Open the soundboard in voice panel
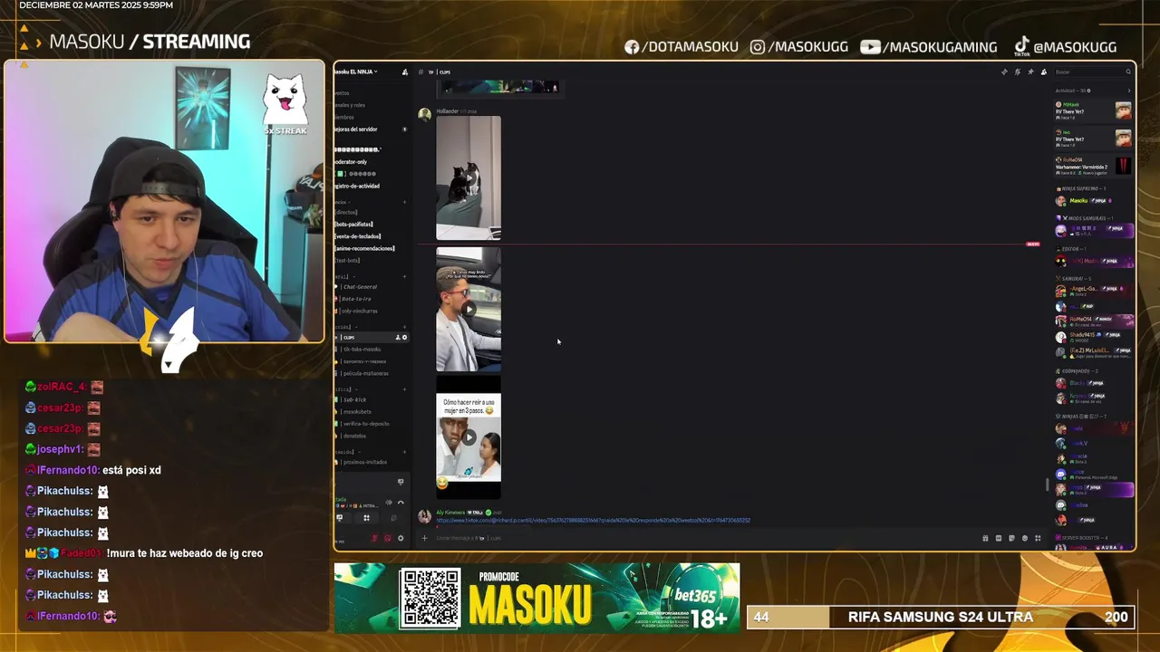 click(x=393, y=518)
